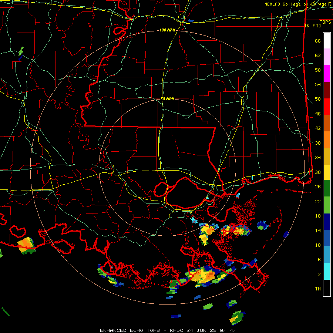
Task: Click the legend value 54
Action: tap(318, 85)
